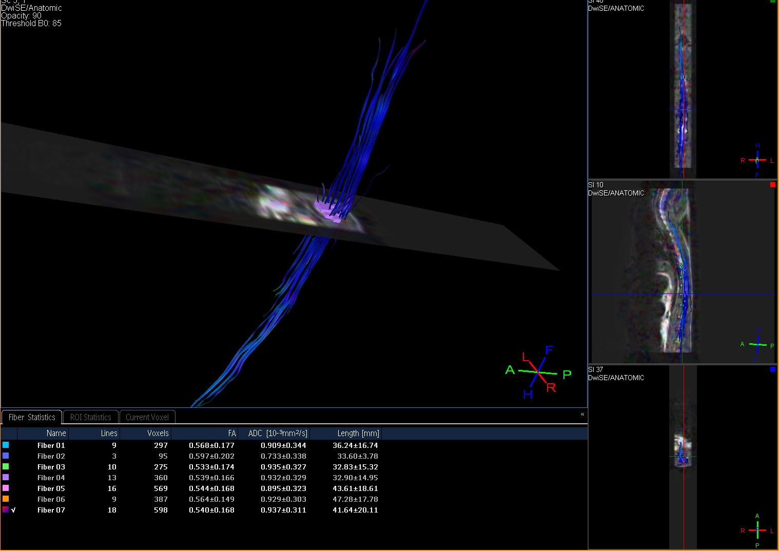Image resolution: width=779 pixels, height=551 pixels.
Task: Click the blue square in axial view corner
Action: point(773,369)
